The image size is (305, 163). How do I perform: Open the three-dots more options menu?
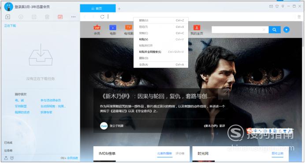point(73,17)
